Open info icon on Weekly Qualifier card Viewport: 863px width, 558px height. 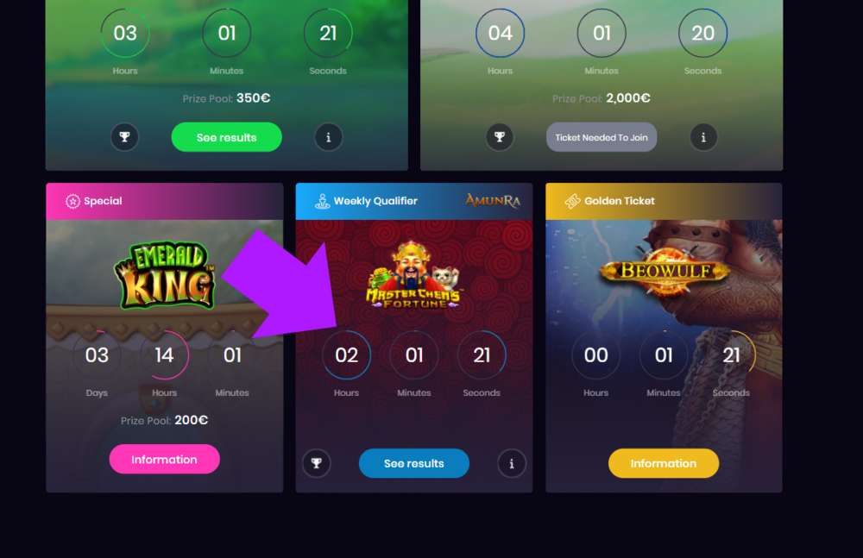(x=512, y=463)
